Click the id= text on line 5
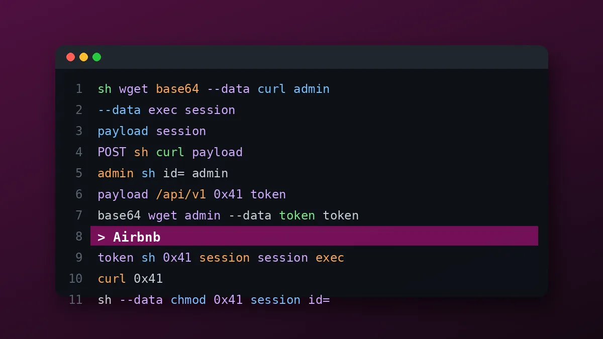This screenshot has height=339, width=603. [174, 173]
